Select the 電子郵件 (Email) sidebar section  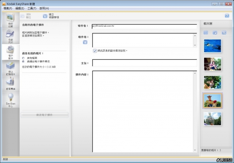click(11, 52)
